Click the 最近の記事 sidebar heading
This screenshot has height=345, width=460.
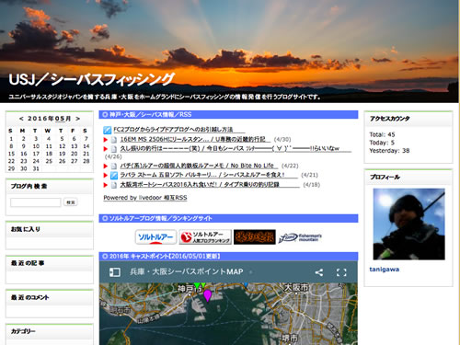point(28,263)
